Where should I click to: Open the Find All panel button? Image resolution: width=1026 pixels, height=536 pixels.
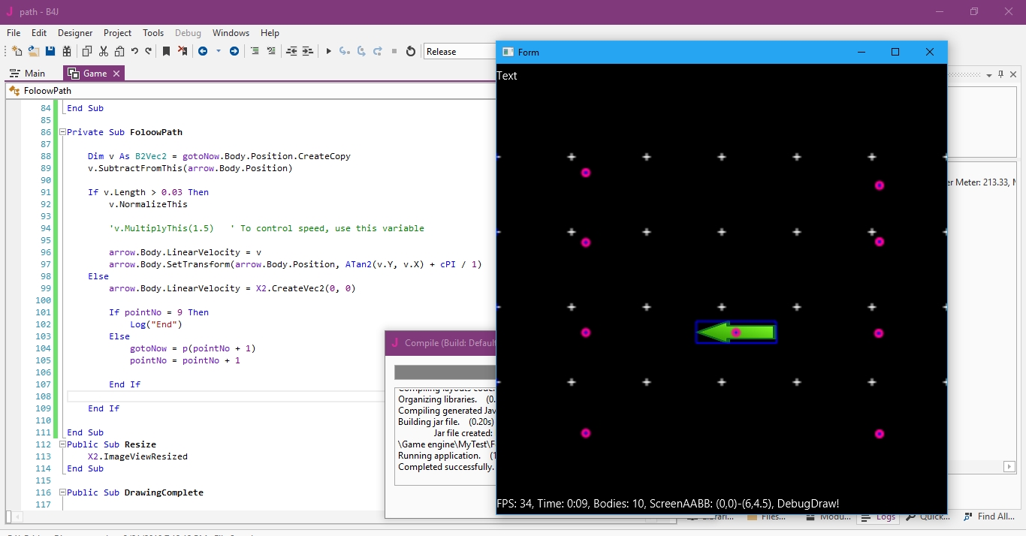click(989, 516)
